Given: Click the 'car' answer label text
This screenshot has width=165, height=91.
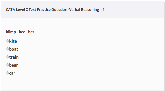Looking at the screenshot, I should tap(12, 73).
